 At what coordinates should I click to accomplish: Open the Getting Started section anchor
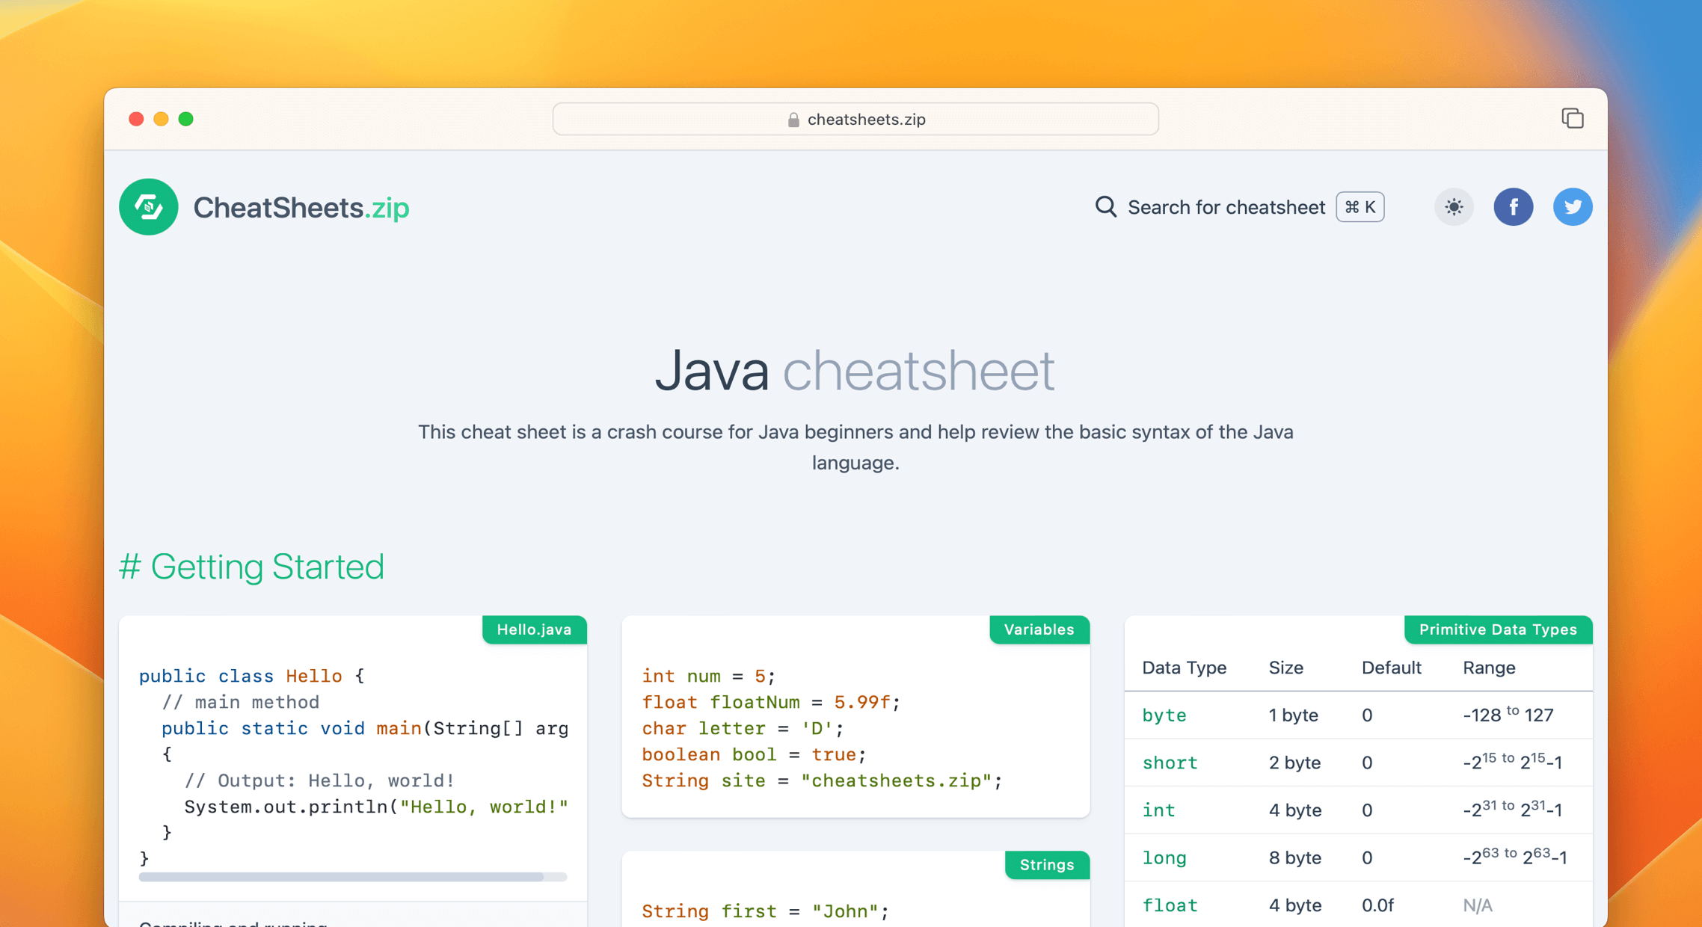click(x=251, y=567)
